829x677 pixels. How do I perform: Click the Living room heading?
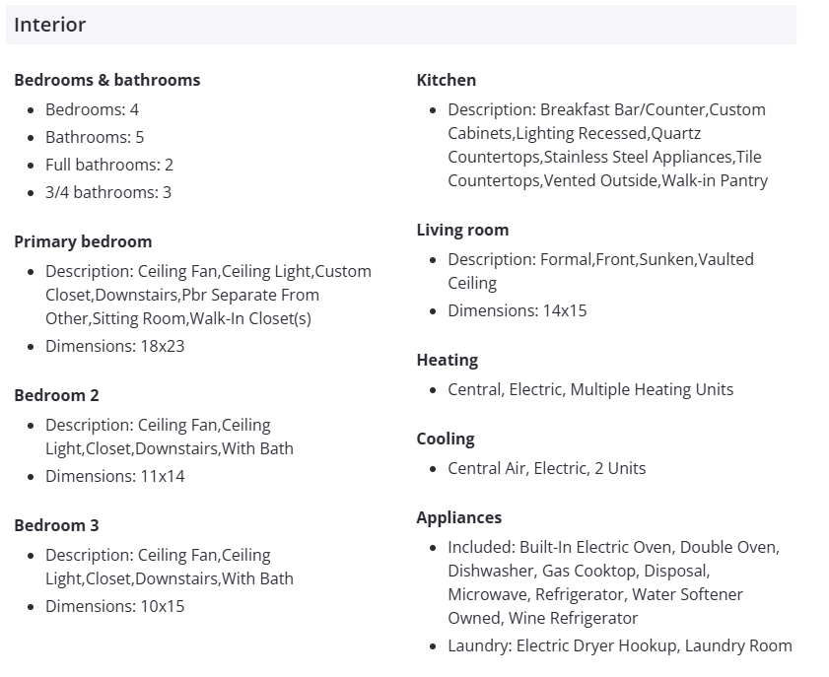coord(462,230)
